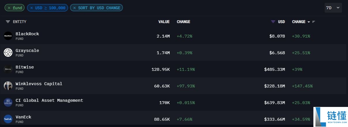Open the Entity column filter icon
The height and width of the screenshot is (127, 348).
click(8, 22)
